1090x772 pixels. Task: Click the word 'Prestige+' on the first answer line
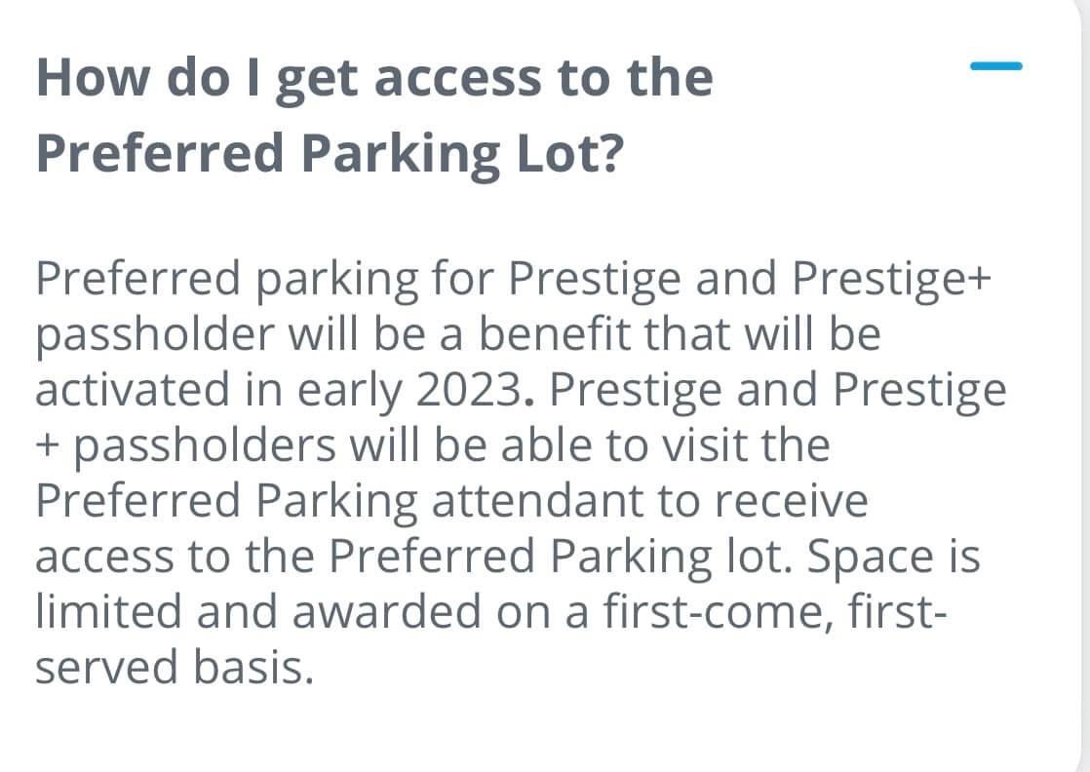click(891, 280)
